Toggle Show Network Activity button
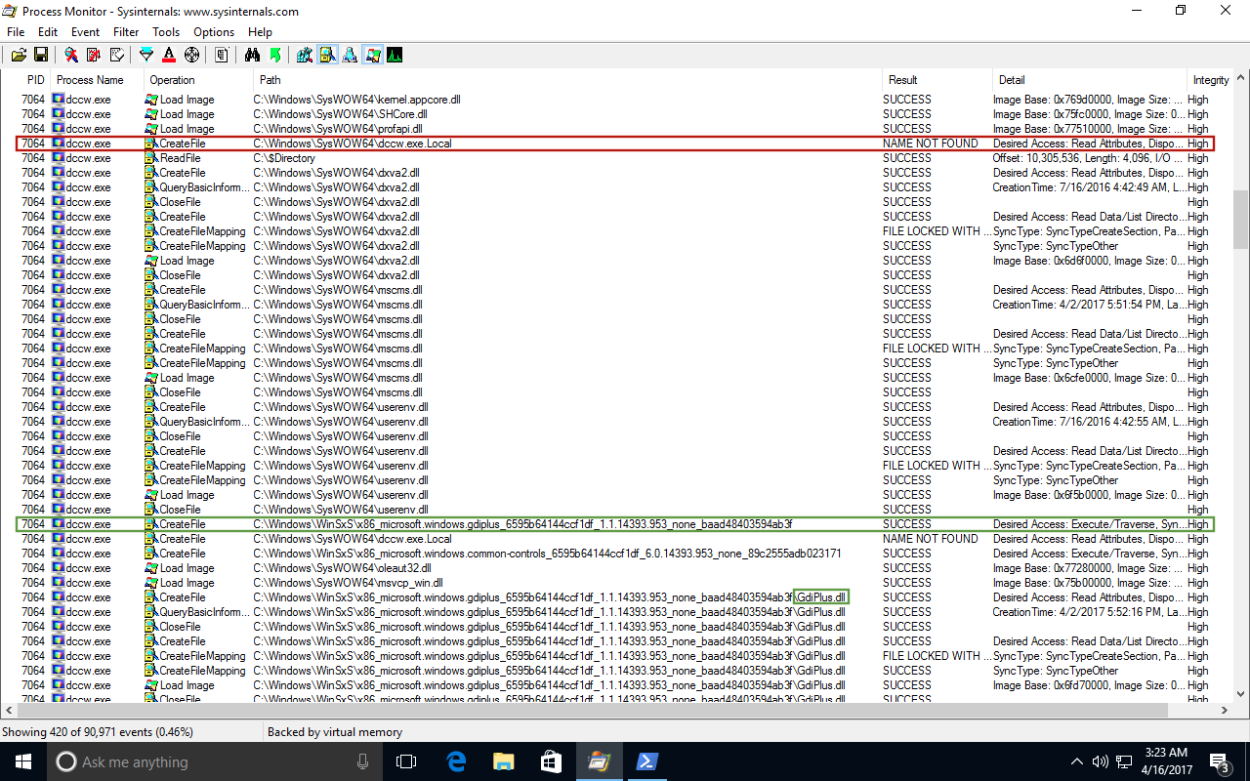The height and width of the screenshot is (781, 1250). click(350, 55)
